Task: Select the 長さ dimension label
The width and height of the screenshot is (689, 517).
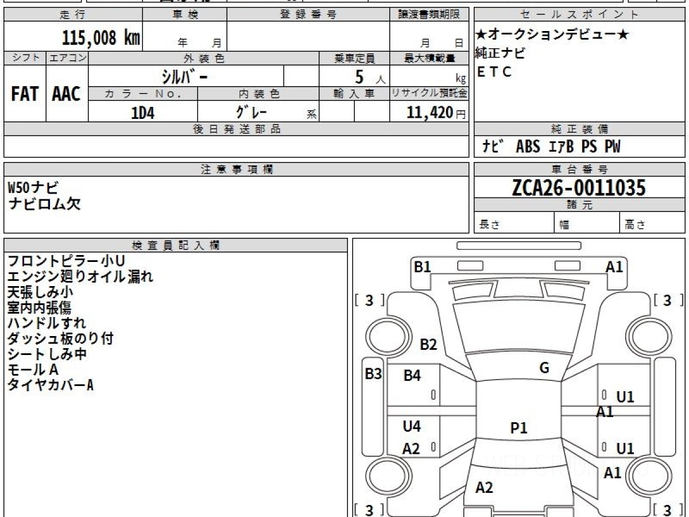Action: (x=488, y=225)
